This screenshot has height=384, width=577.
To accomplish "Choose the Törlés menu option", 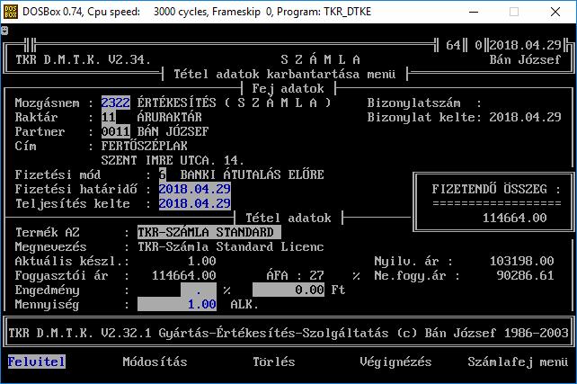I will pyautogui.click(x=274, y=362).
